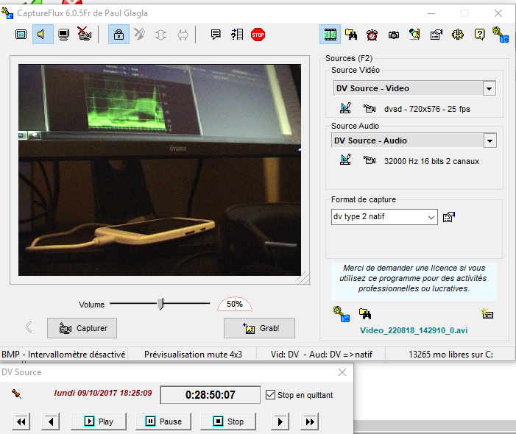This screenshot has width=516, height=434.
Task: Click the new file name icon
Action: [487, 313]
